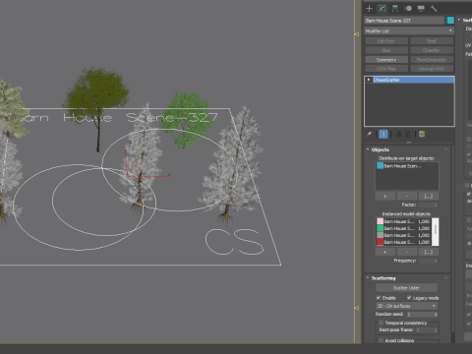Click the Slice modifier button
This screenshot has width=472, height=354.
point(386,50)
